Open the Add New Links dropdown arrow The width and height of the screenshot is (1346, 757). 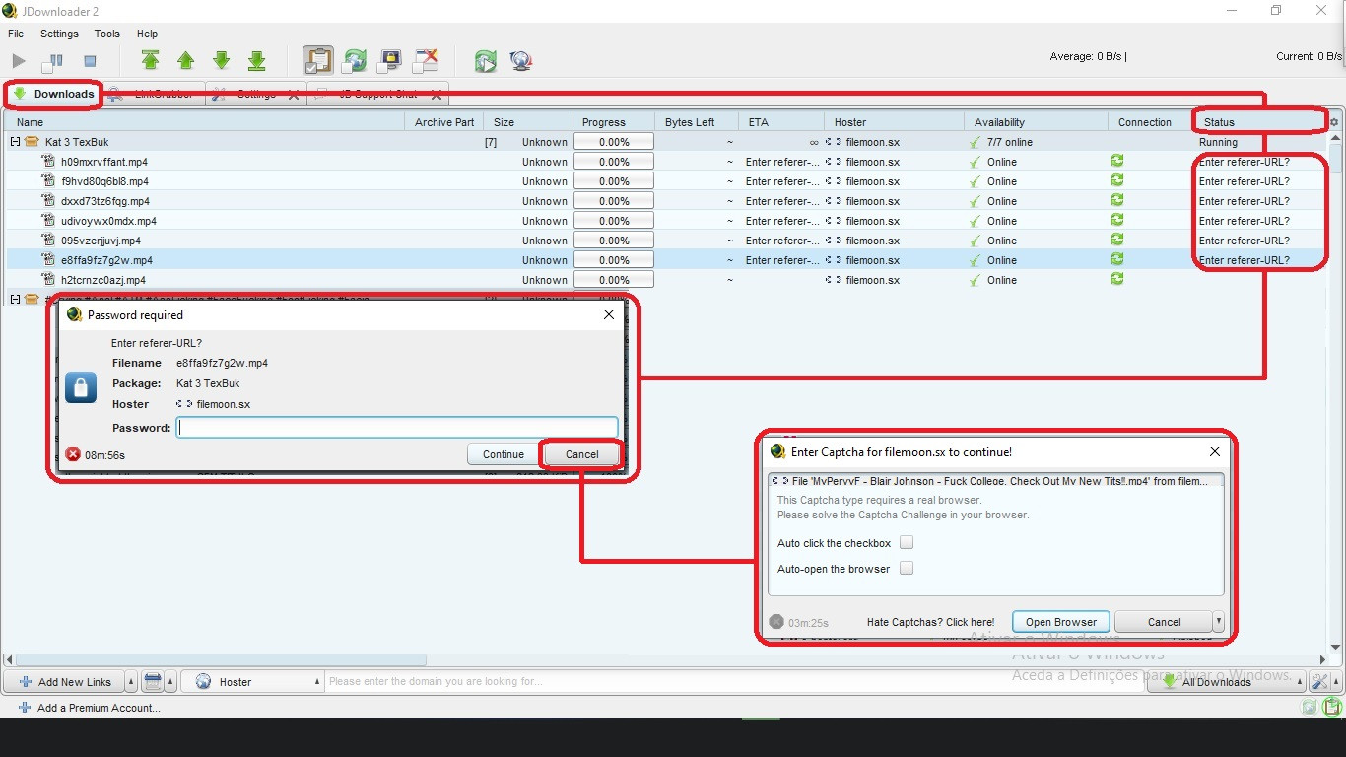(131, 681)
